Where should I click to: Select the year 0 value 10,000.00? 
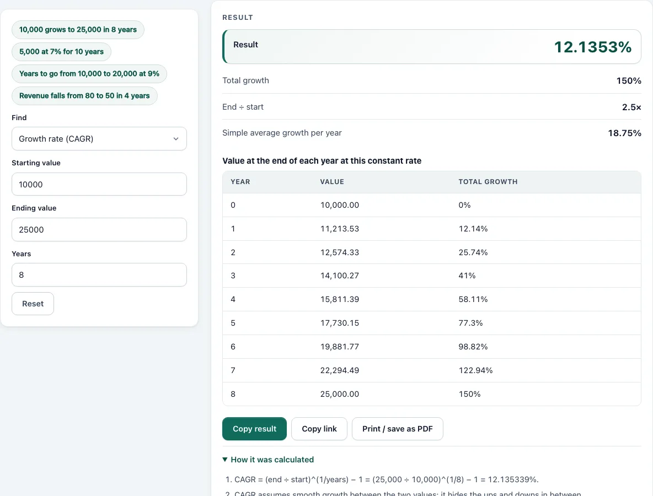coord(339,205)
